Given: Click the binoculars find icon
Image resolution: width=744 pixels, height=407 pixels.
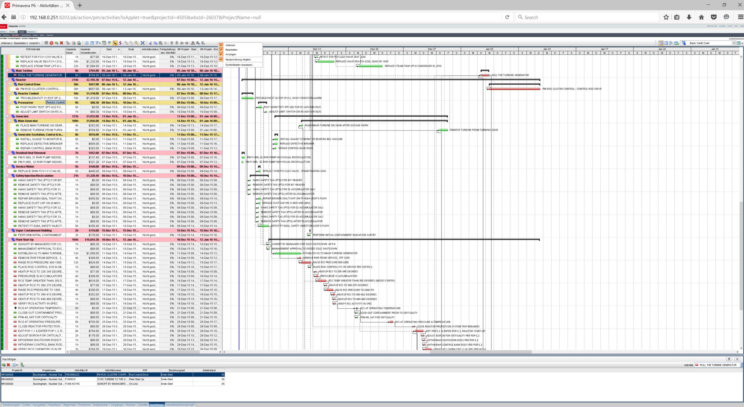Looking at the screenshot, I should (x=193, y=43).
